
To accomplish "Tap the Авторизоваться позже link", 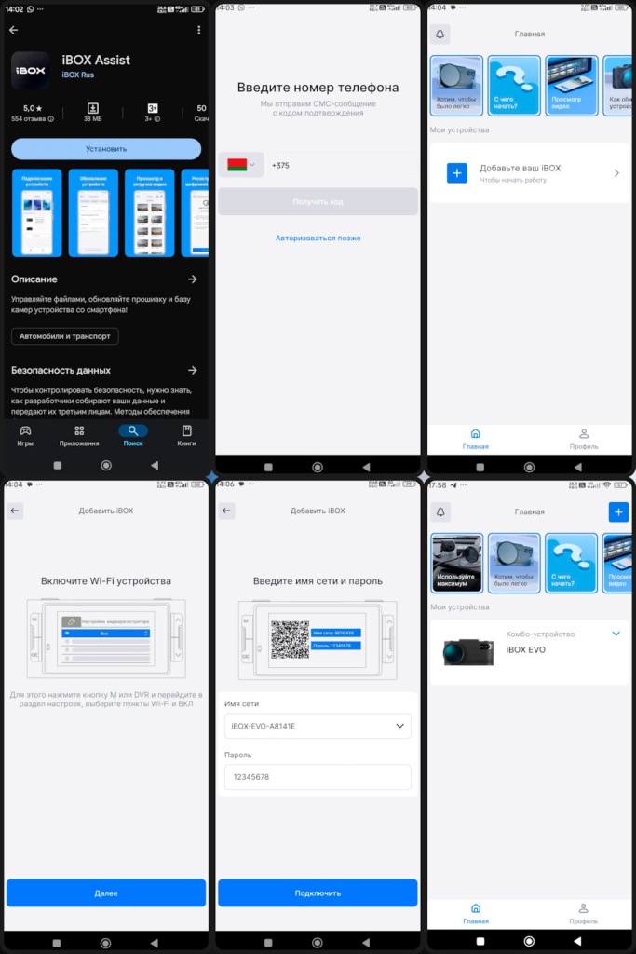I will click(318, 238).
